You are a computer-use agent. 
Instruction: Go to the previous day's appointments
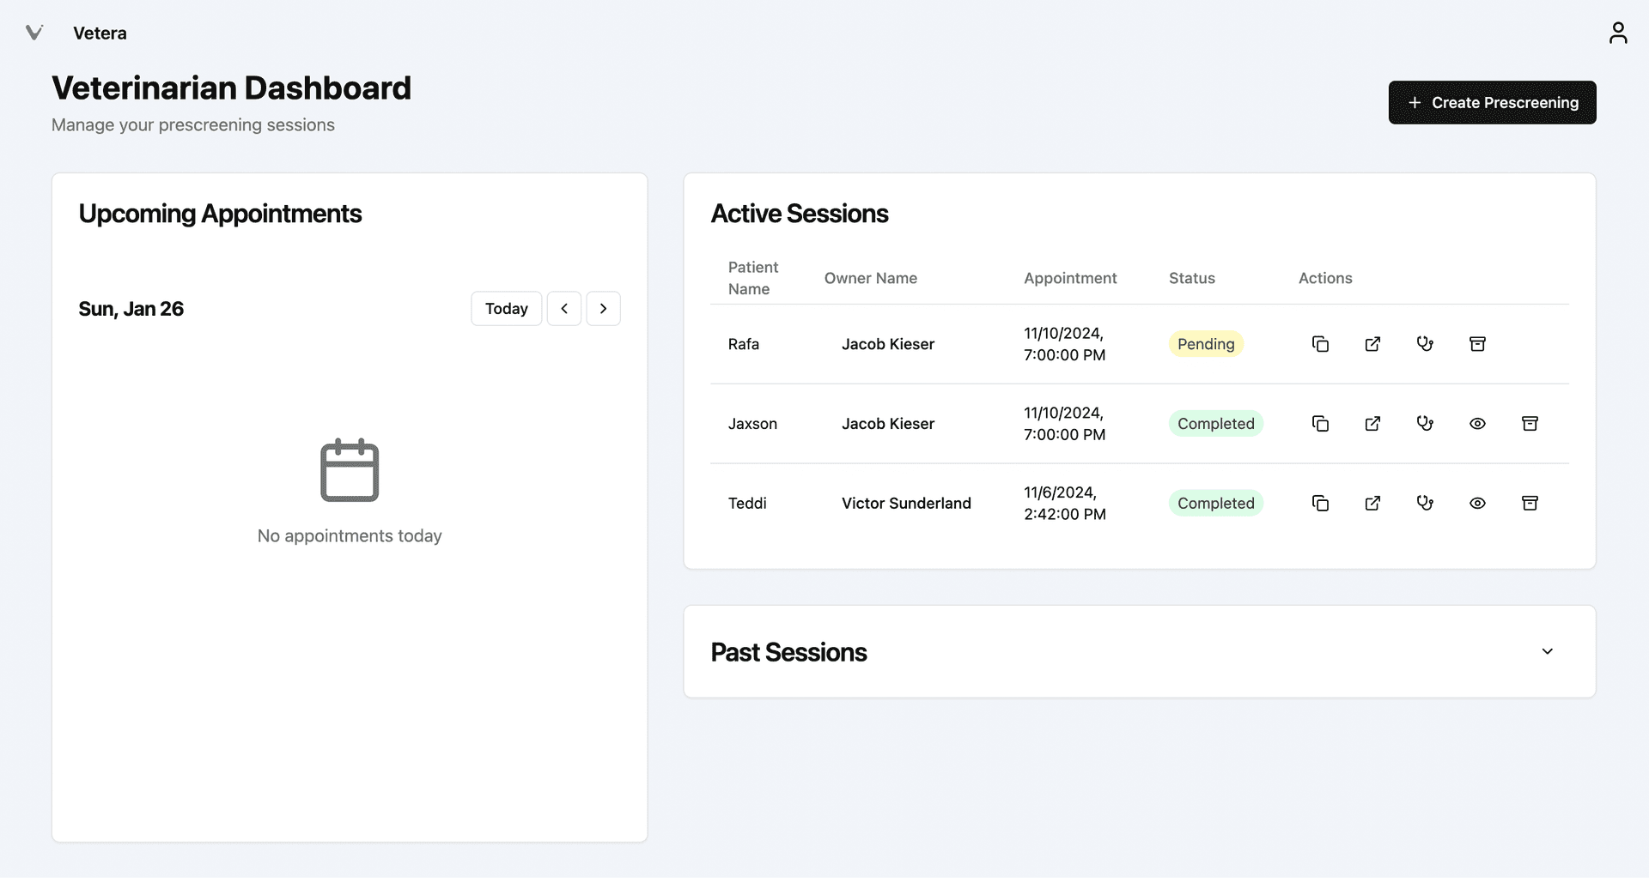[564, 308]
